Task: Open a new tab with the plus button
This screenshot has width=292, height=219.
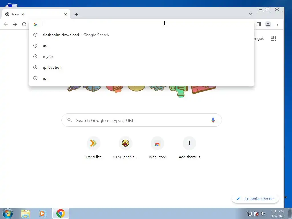Action: point(76,14)
